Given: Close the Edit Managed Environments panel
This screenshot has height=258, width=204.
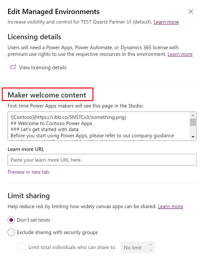Looking at the screenshot, I should coord(190,11).
